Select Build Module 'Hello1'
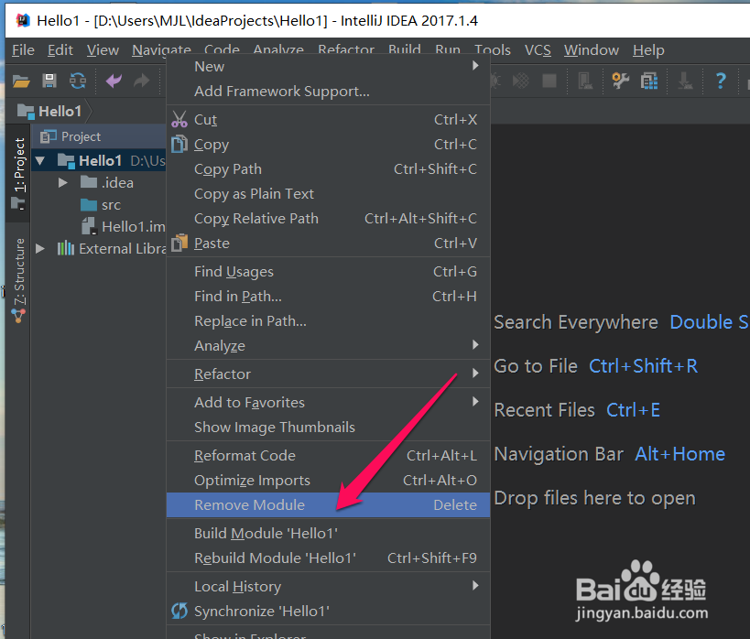This screenshot has width=750, height=639. 328,534
